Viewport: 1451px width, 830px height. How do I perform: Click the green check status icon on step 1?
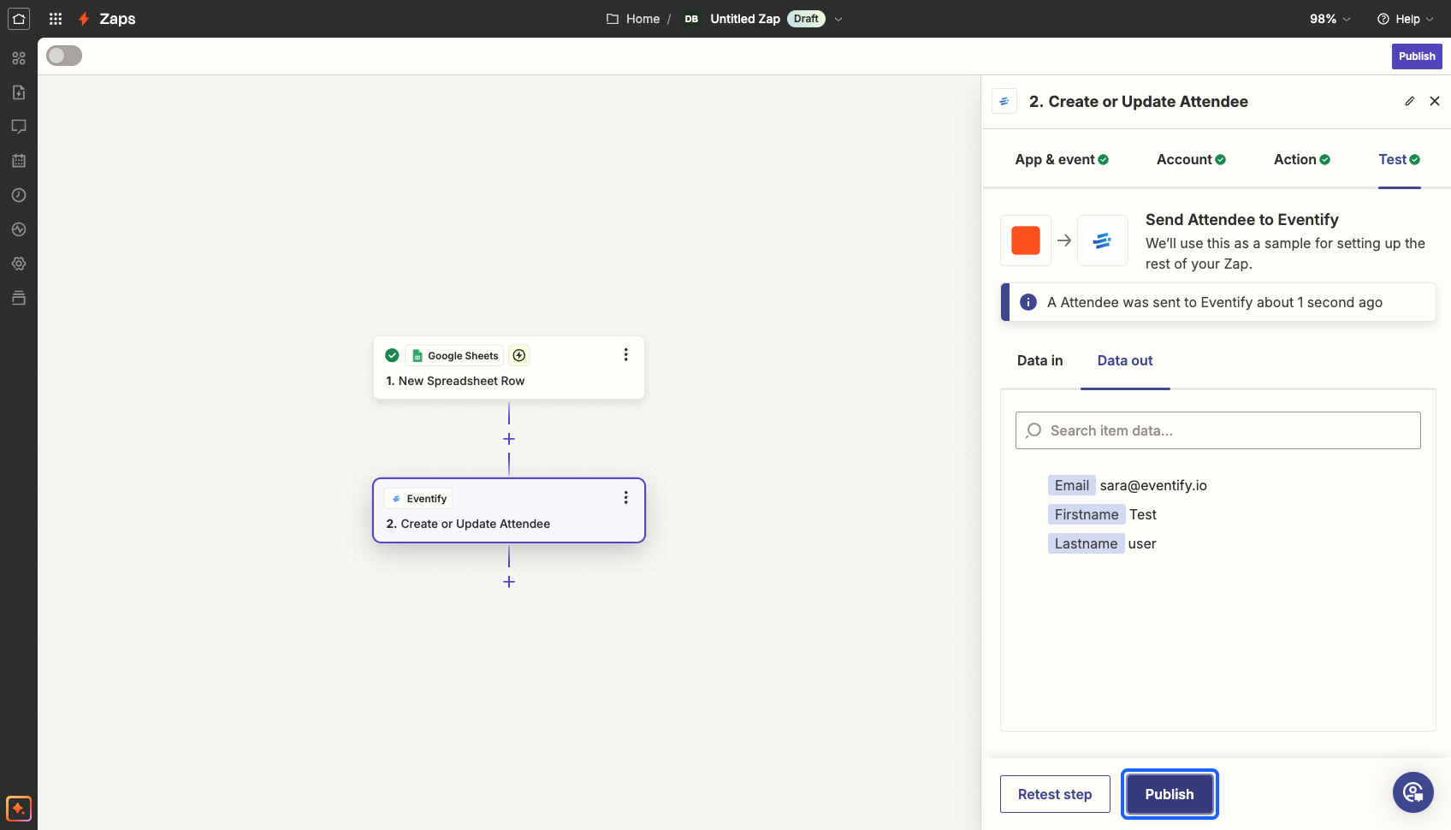point(392,355)
